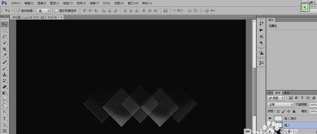Open the 正常 blend mode dropdown
The image size is (317, 134).
pos(281,105)
